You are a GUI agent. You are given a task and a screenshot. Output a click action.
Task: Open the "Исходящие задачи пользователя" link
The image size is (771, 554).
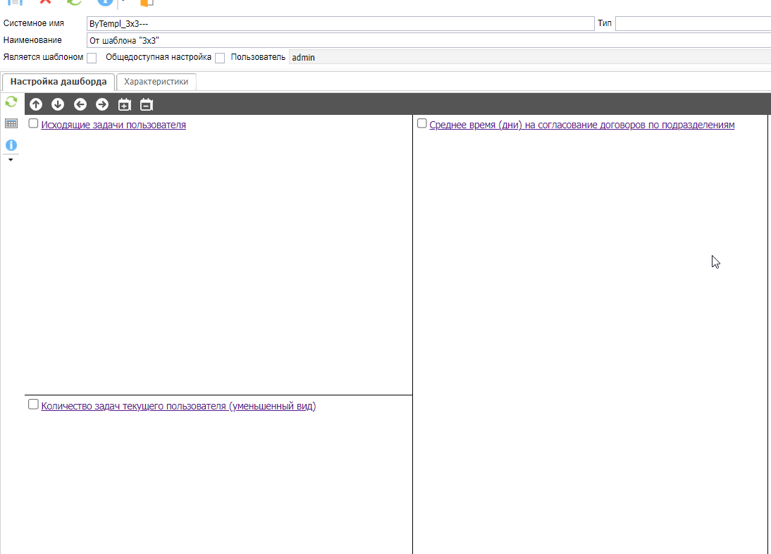[x=113, y=125]
